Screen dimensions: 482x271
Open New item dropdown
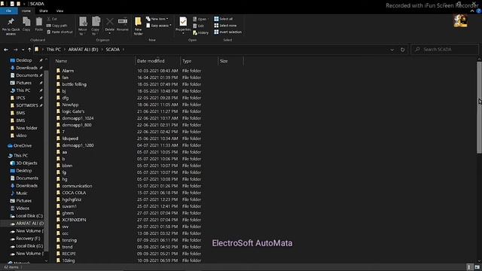pos(157,19)
